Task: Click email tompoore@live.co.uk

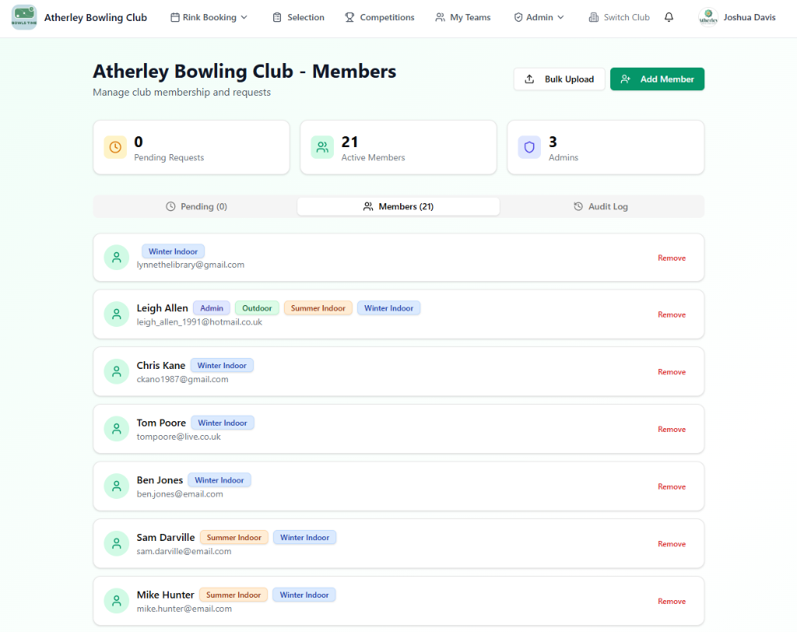Action: (x=178, y=437)
